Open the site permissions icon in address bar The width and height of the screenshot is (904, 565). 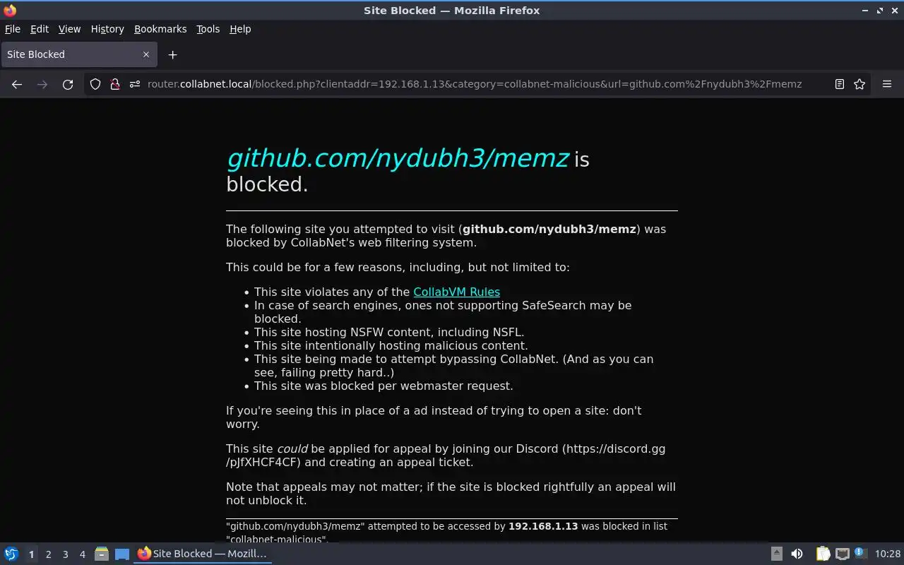(134, 84)
